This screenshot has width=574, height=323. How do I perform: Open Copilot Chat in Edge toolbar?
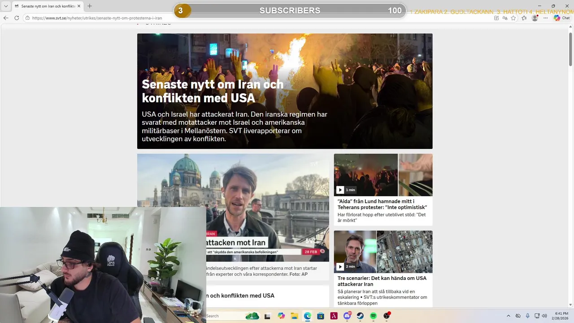pos(562,18)
